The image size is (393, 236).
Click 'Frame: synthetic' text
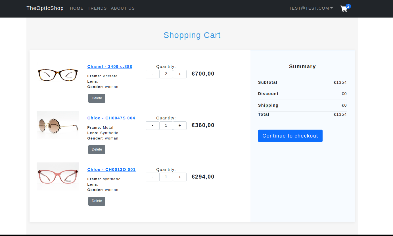click(x=104, y=179)
